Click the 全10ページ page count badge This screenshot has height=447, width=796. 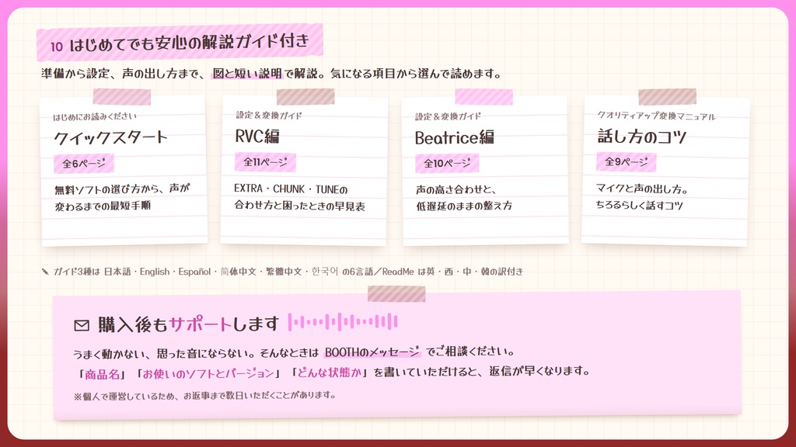pyautogui.click(x=447, y=163)
